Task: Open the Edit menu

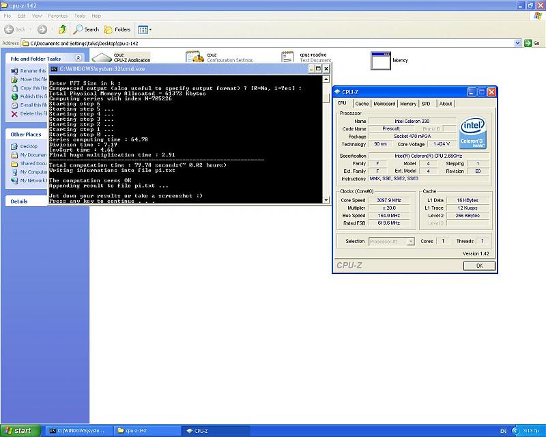Action: click(21, 16)
